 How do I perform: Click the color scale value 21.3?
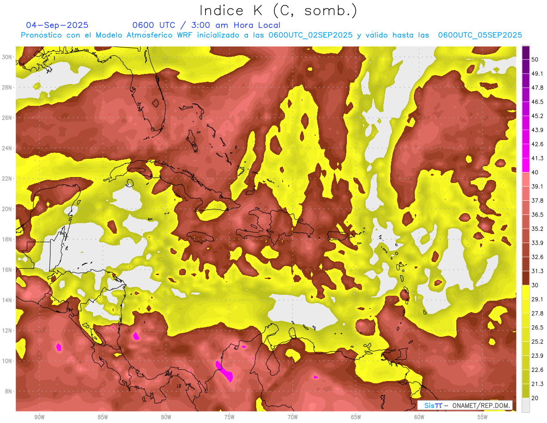pyautogui.click(x=537, y=384)
